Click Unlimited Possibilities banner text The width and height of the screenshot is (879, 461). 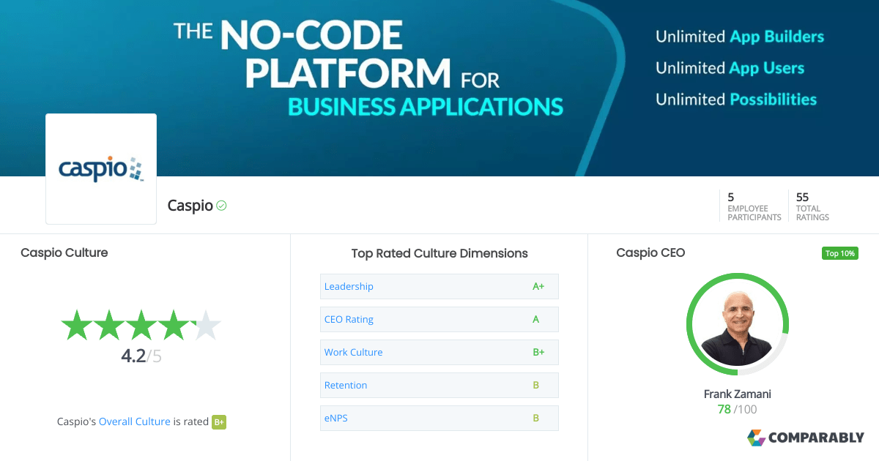[736, 100]
